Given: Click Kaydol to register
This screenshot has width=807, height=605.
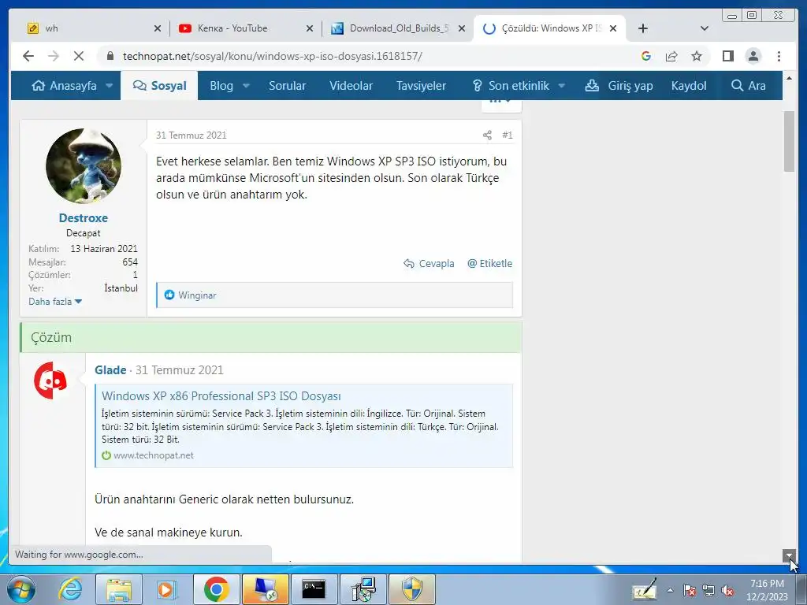Looking at the screenshot, I should click(689, 86).
